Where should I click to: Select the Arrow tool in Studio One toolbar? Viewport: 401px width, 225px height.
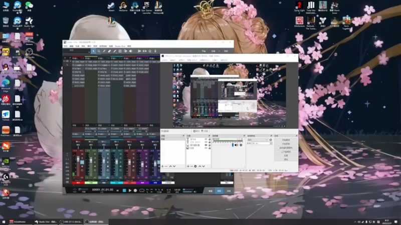[93, 51]
